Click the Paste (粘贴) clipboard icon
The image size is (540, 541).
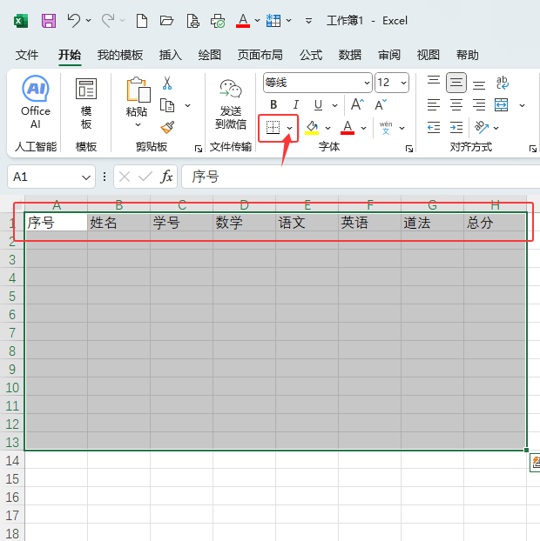[138, 90]
